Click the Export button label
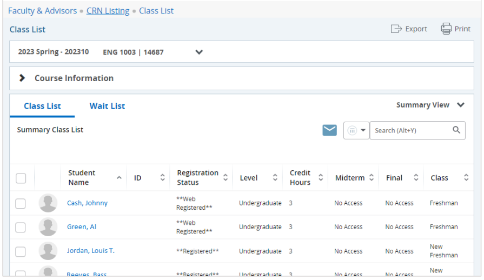 [416, 29]
